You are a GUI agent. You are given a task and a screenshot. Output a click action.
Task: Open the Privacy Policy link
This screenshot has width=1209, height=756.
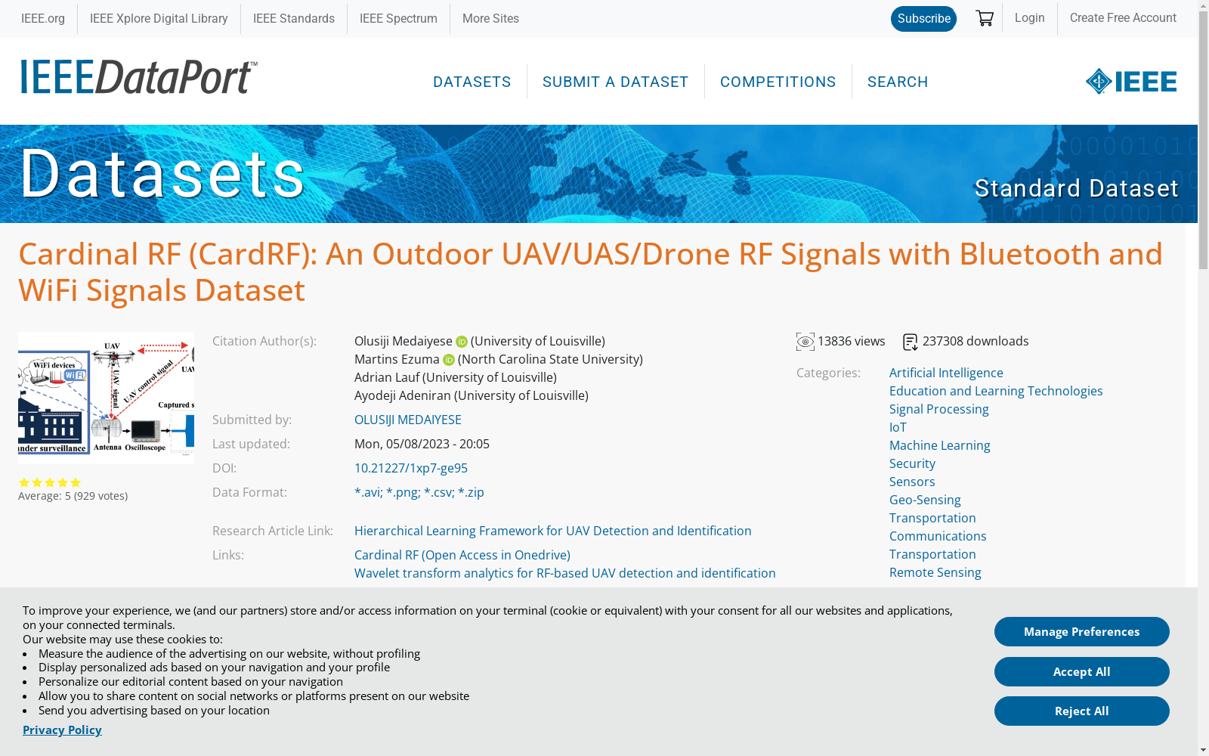(x=62, y=730)
